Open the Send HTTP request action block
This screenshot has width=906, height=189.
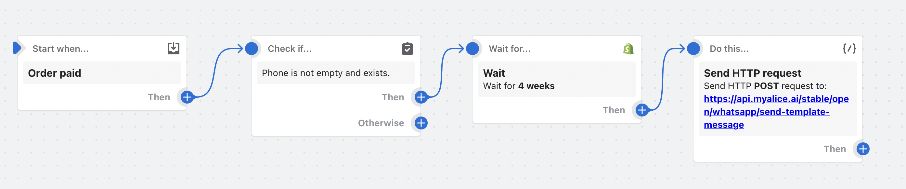point(778,99)
